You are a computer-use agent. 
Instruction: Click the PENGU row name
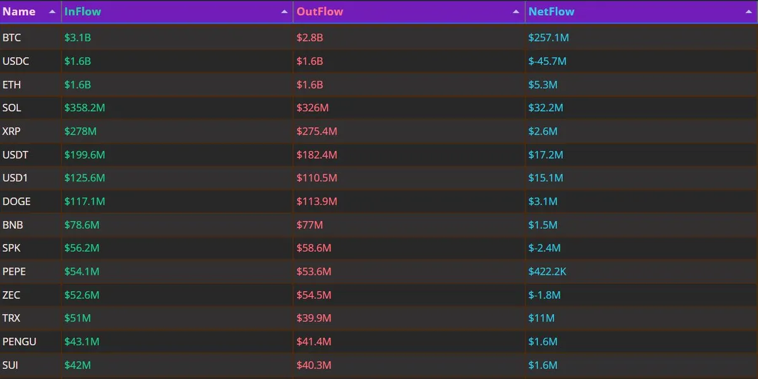tap(20, 342)
